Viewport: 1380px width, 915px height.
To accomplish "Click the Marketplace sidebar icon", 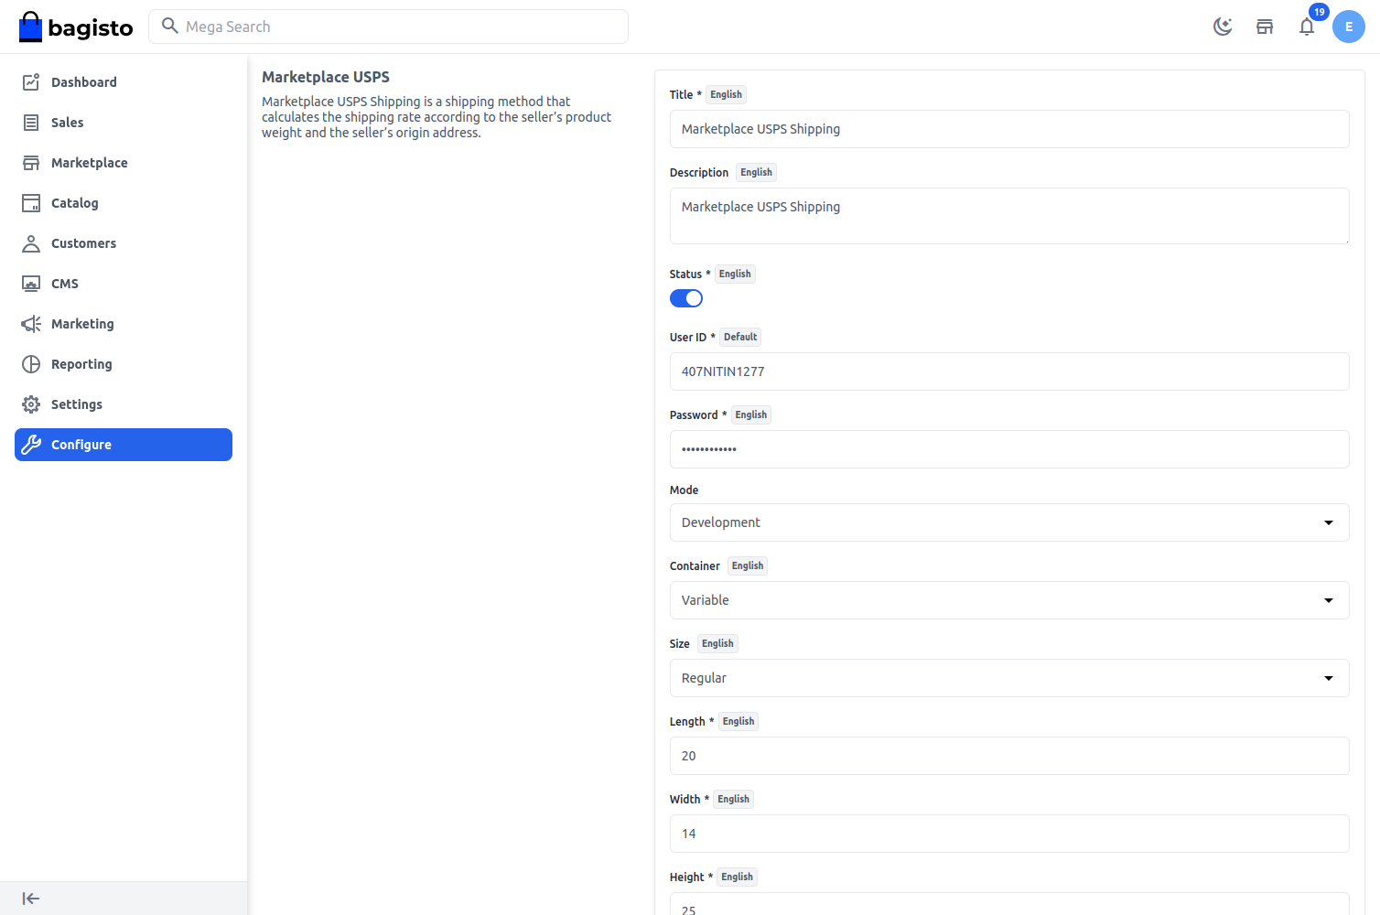I will (31, 163).
